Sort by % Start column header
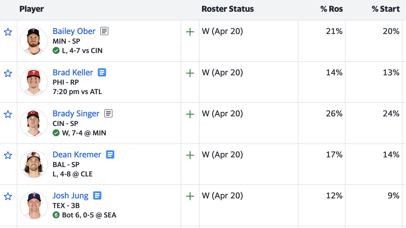This screenshot has width=406, height=228. 385,9
